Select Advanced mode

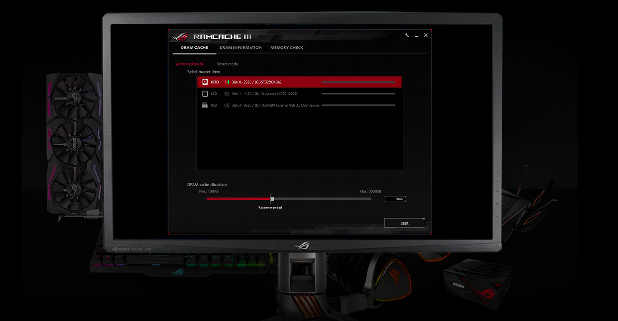(x=190, y=64)
